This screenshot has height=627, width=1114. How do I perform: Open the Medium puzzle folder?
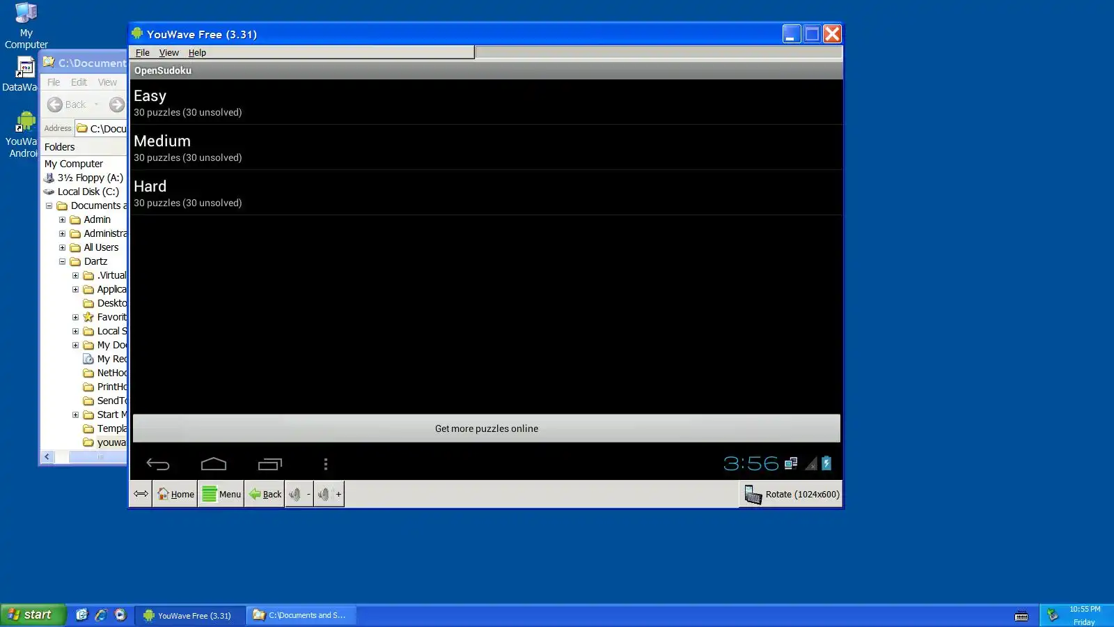pyautogui.click(x=486, y=148)
